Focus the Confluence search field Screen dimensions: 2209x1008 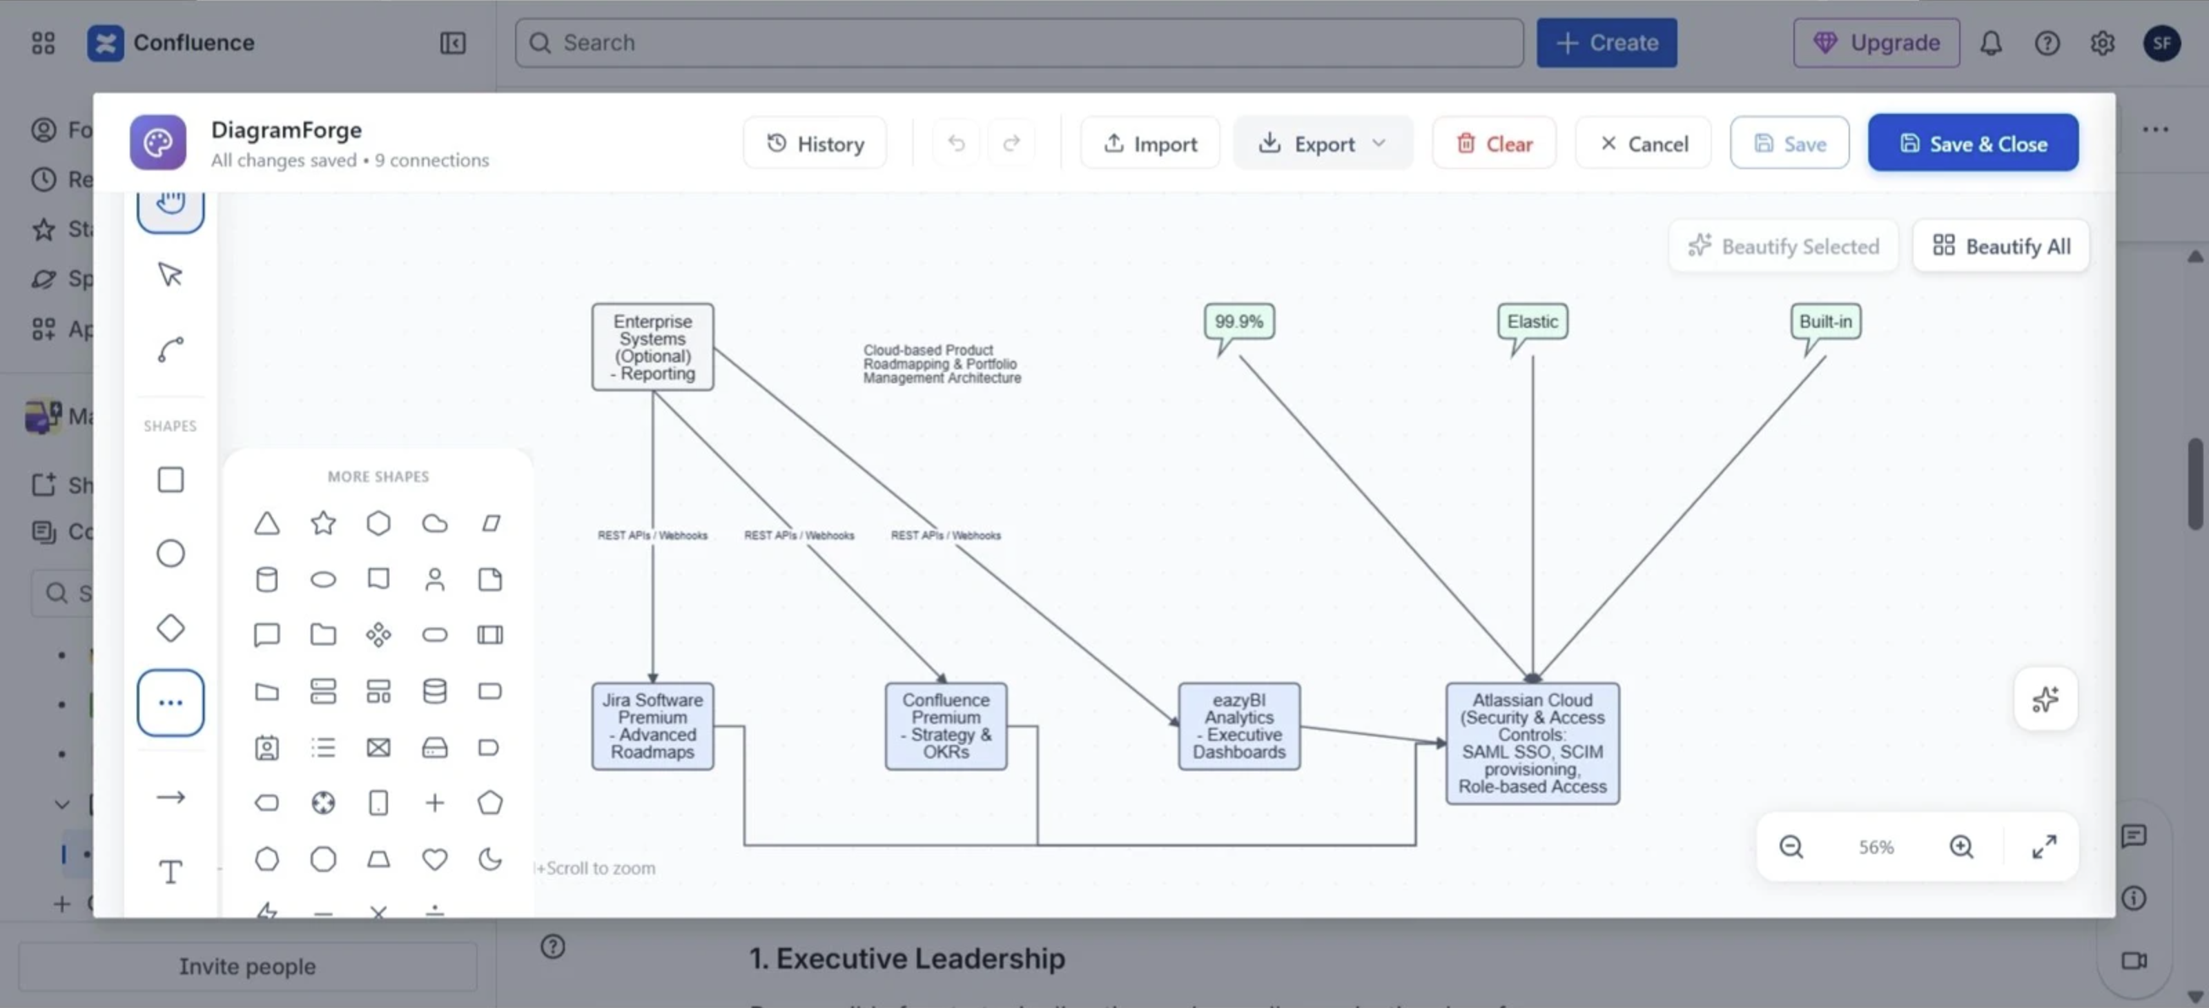click(x=1019, y=43)
